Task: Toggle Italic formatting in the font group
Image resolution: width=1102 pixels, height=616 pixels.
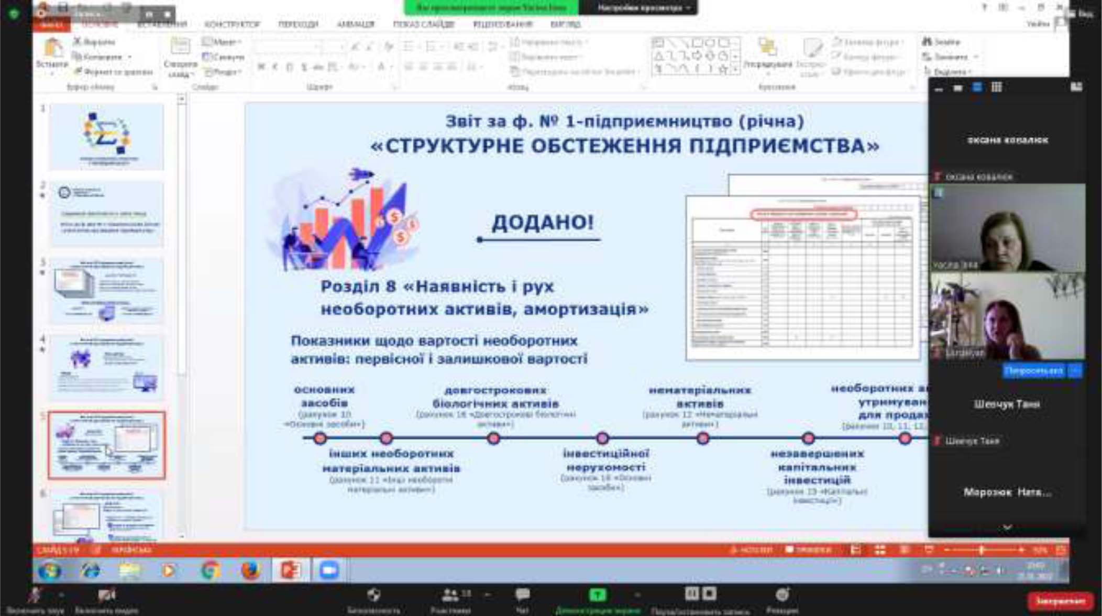Action: 274,67
